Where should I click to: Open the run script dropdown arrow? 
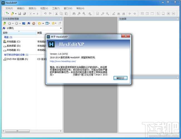(34, 14)
